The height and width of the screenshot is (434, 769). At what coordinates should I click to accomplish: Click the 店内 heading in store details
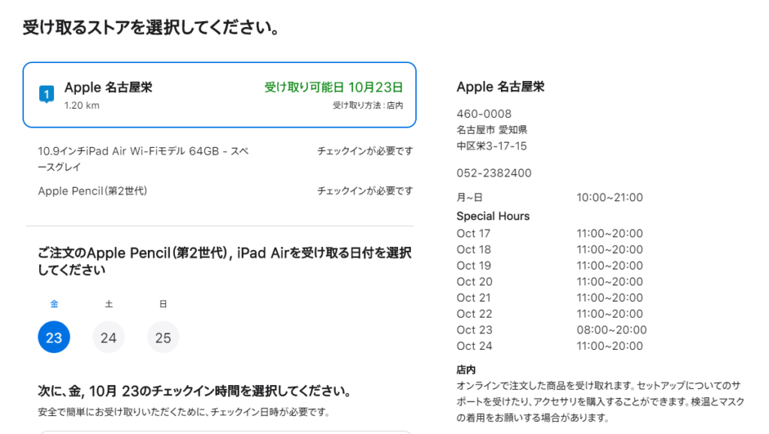tap(466, 369)
